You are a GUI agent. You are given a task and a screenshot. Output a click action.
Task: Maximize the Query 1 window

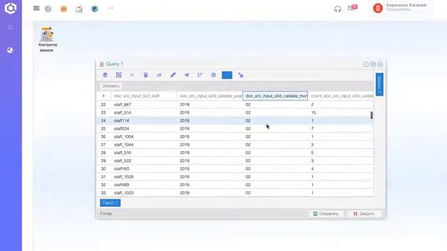tap(373, 64)
